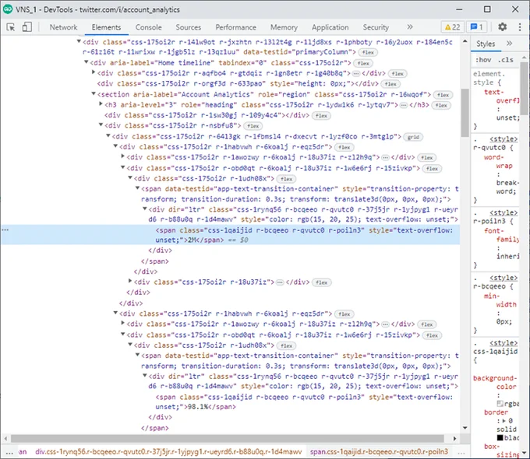Expand the first r-1awozwy div node
The image size is (530, 459).
pos(123,156)
